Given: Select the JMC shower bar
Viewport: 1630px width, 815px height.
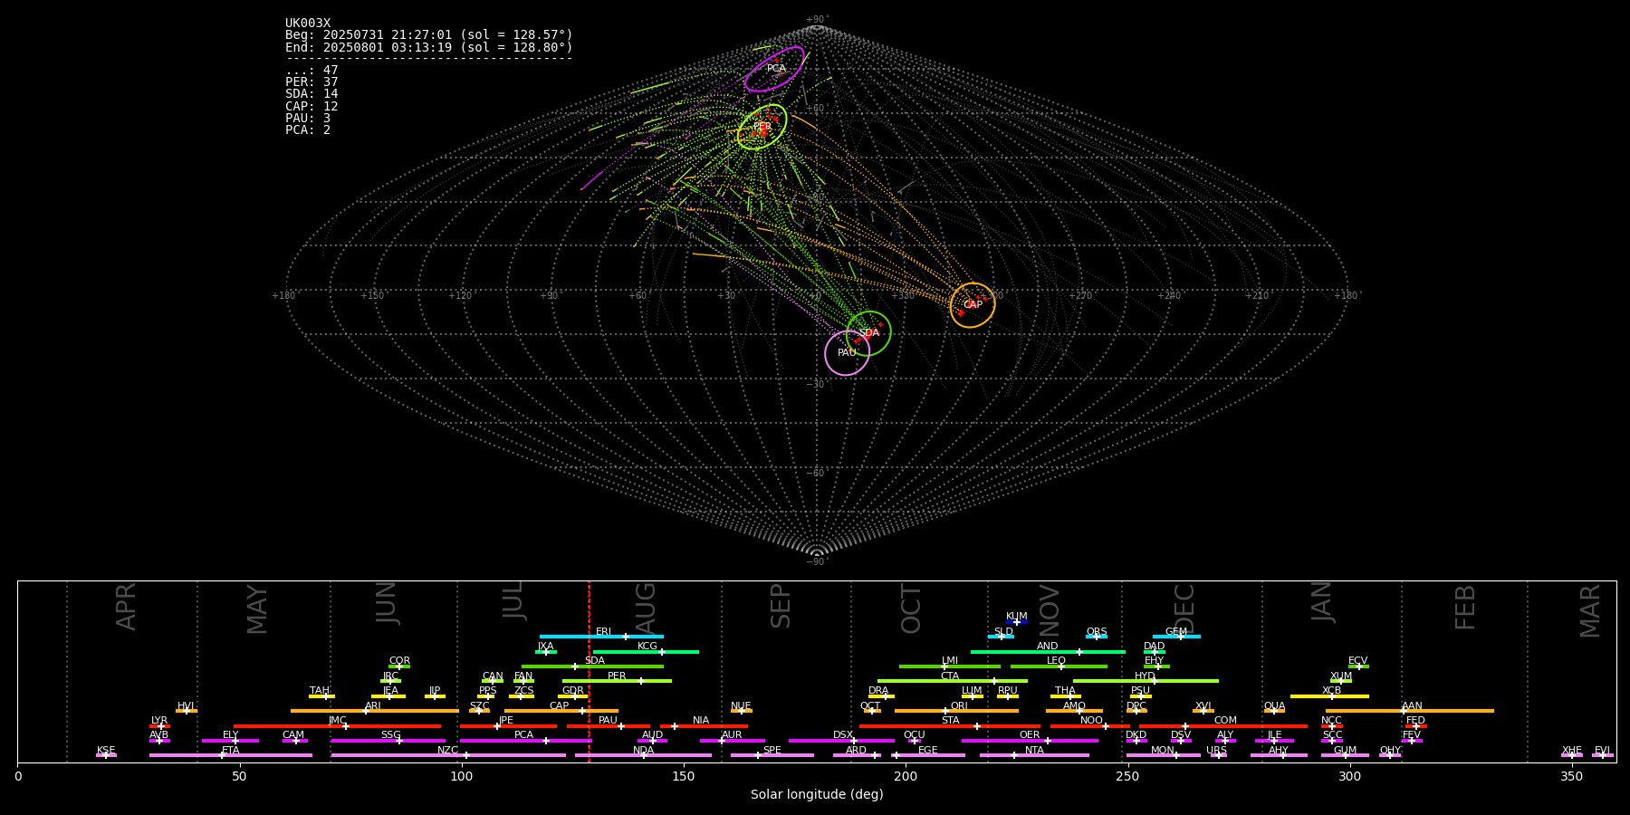Looking at the screenshot, I should [337, 725].
